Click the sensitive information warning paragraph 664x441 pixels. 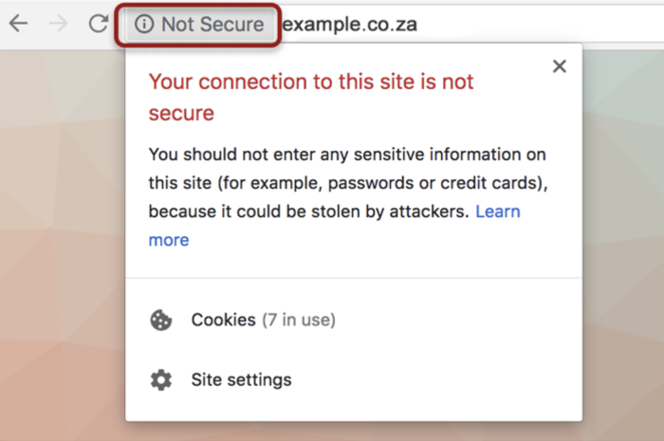[x=348, y=197]
